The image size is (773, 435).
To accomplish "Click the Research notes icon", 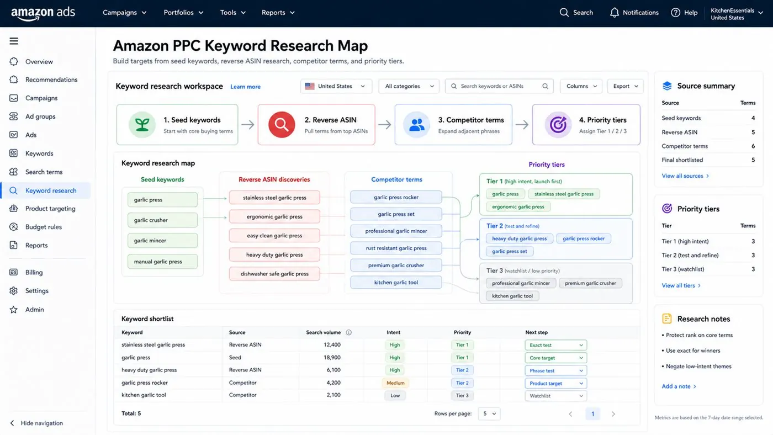I will [x=667, y=319].
